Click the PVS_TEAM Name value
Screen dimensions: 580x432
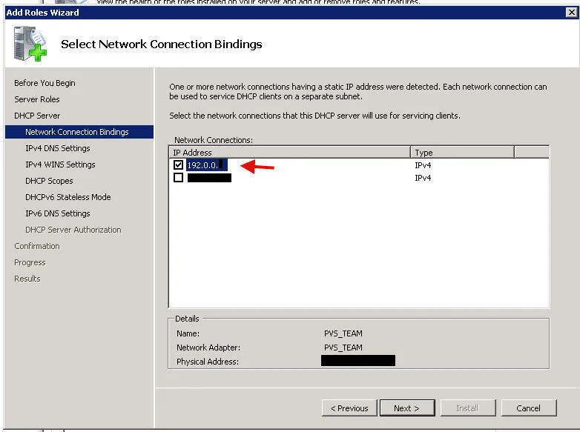[343, 333]
